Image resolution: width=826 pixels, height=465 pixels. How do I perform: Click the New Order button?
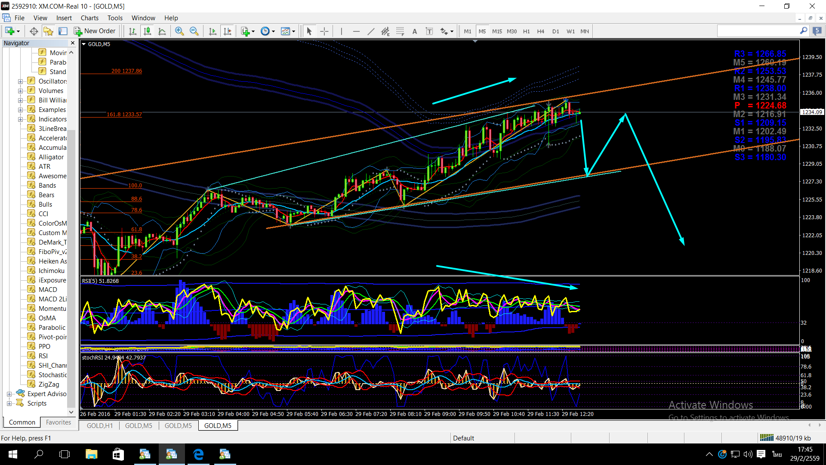coord(95,31)
